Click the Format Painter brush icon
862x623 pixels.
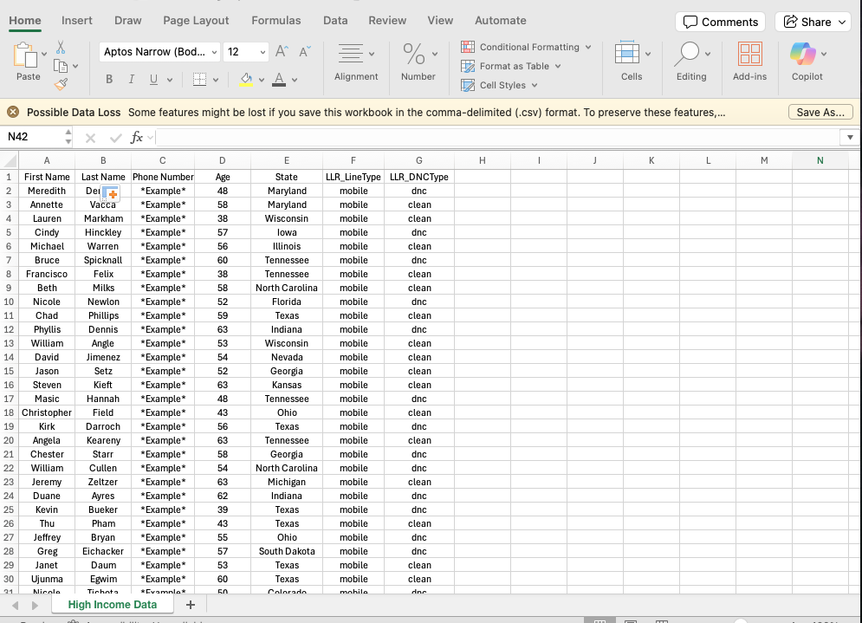tap(61, 84)
